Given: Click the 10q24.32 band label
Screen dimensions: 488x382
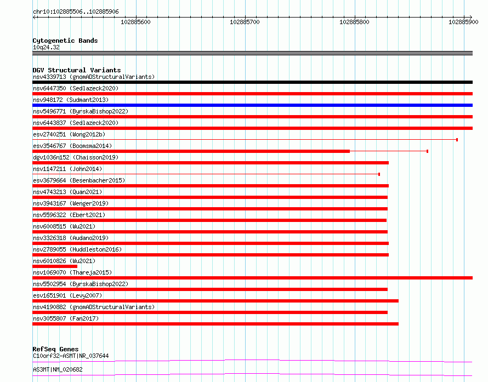Looking at the screenshot, I should coord(46,47).
